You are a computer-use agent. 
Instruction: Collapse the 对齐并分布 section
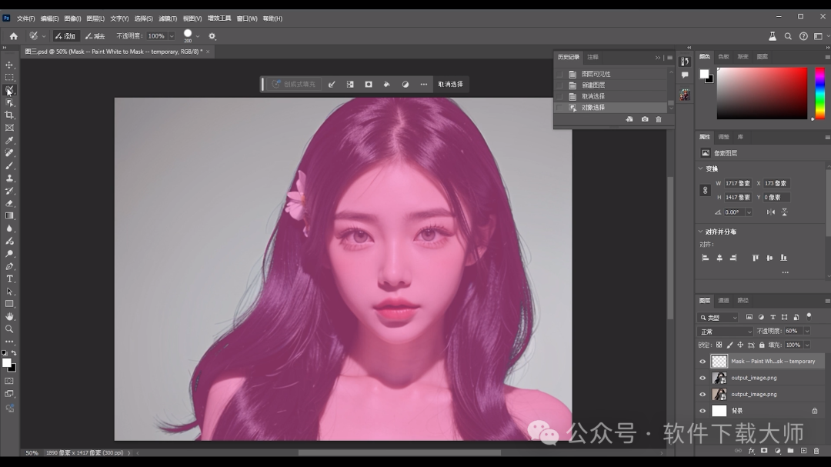click(701, 232)
